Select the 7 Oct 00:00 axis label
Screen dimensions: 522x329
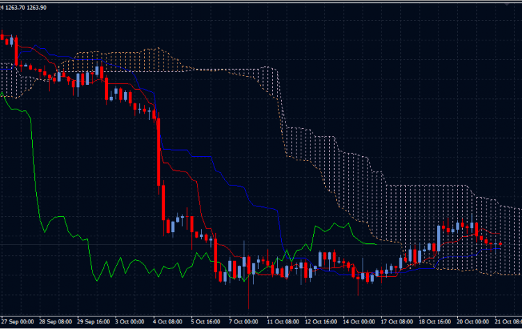coord(243,322)
